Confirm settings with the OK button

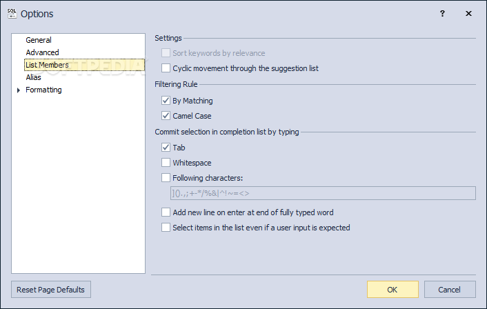pyautogui.click(x=392, y=290)
